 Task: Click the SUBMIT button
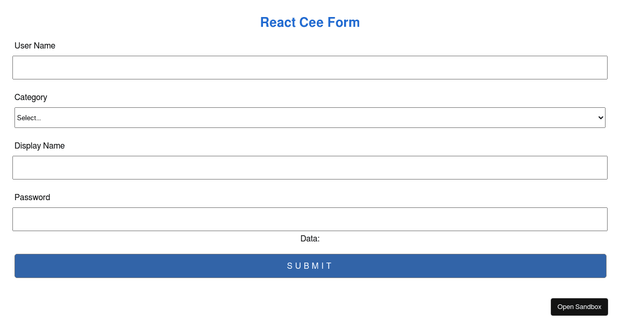click(310, 266)
